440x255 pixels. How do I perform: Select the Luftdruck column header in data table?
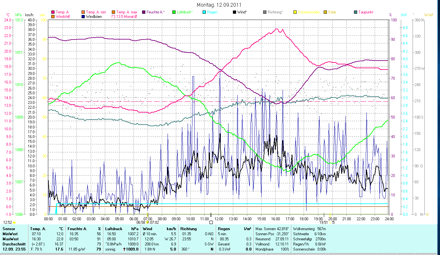point(113,229)
